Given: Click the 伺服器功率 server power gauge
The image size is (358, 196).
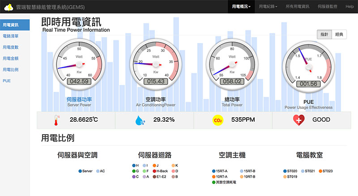Looking at the screenshot, I should click(x=79, y=63).
